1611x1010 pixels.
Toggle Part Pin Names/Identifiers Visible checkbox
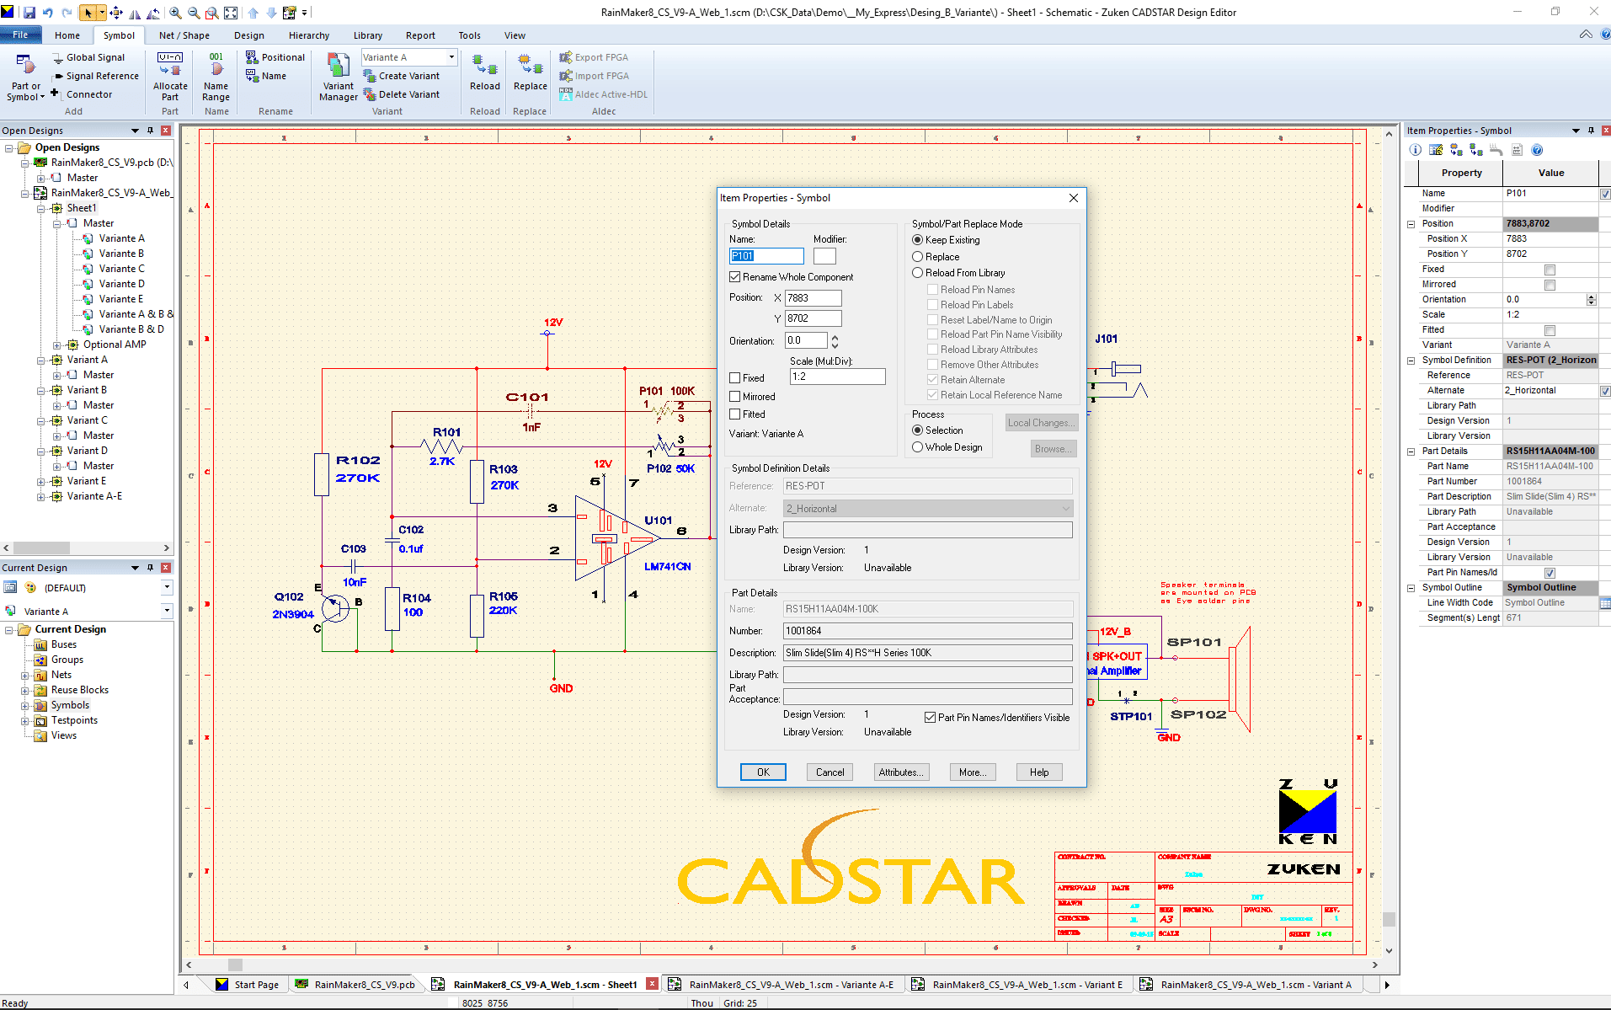tap(931, 718)
